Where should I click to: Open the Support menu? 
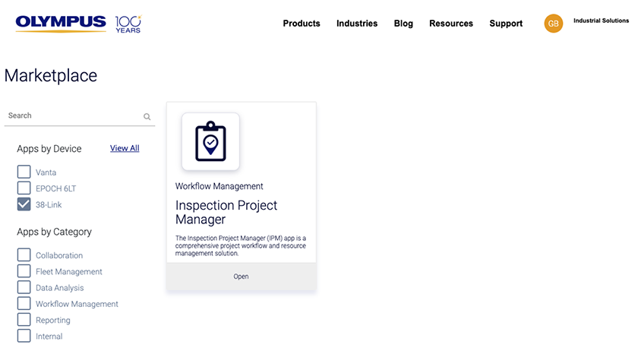(506, 24)
